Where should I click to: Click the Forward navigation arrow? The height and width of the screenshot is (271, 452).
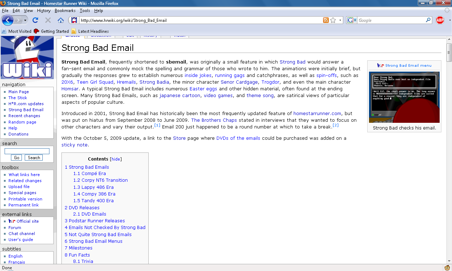click(18, 20)
